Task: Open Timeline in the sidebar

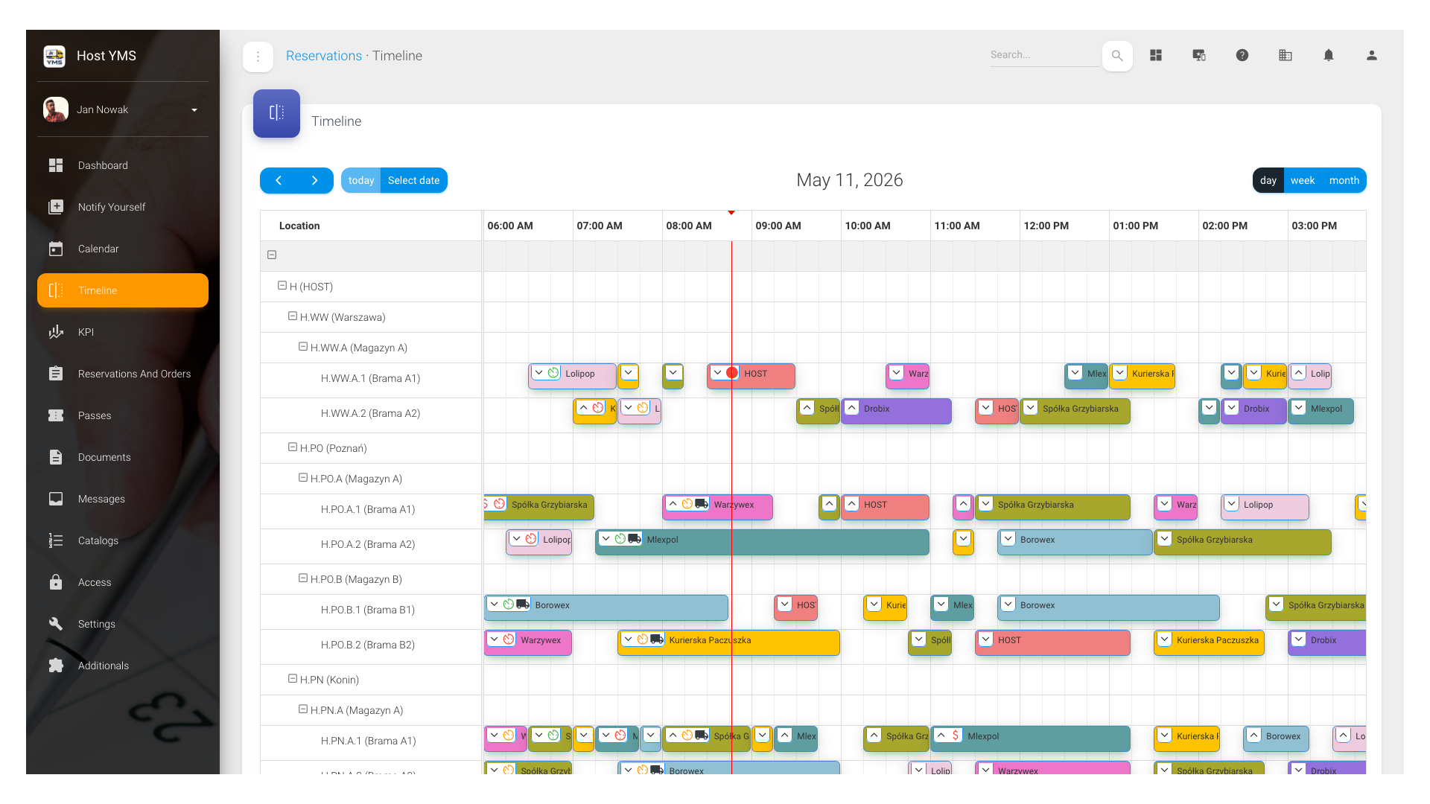Action: (123, 290)
